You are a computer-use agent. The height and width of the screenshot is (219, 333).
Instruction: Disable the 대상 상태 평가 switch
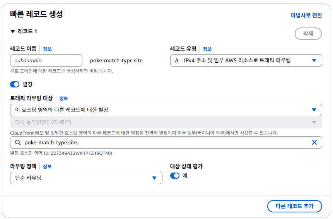[x=175, y=176]
